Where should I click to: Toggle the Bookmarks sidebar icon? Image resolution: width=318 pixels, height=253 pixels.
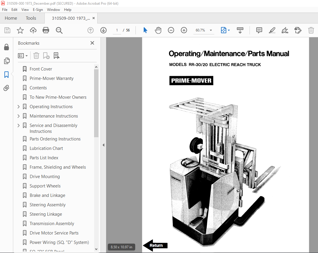point(6,75)
